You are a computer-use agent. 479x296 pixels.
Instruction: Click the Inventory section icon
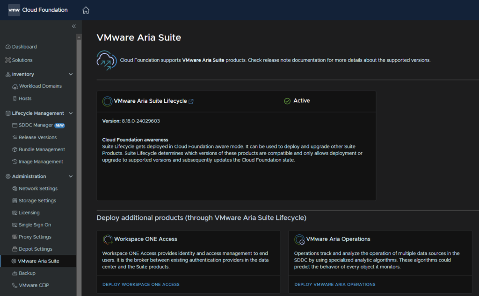pyautogui.click(x=8, y=74)
